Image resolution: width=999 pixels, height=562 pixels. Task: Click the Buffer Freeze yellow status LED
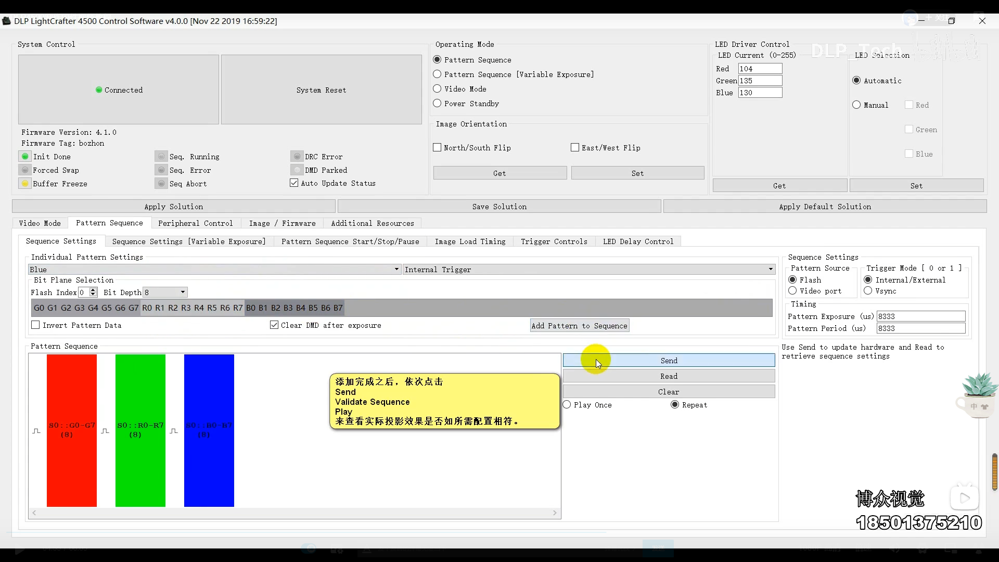[x=25, y=184]
